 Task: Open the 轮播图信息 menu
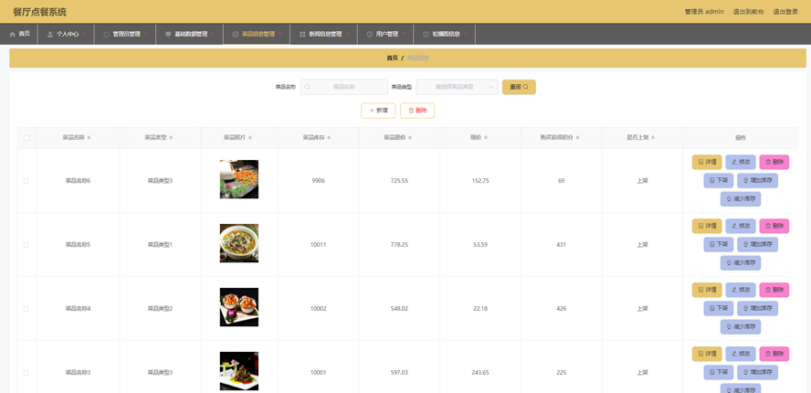pyautogui.click(x=446, y=34)
